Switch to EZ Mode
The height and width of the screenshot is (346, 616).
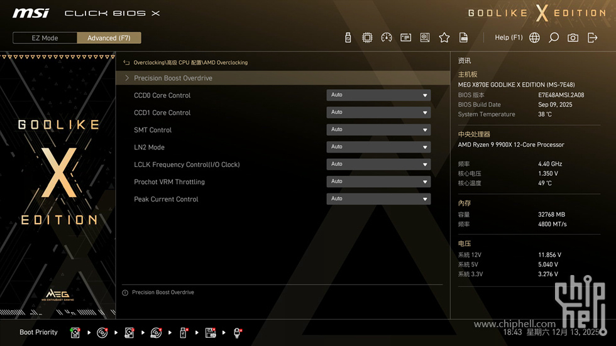(45, 38)
